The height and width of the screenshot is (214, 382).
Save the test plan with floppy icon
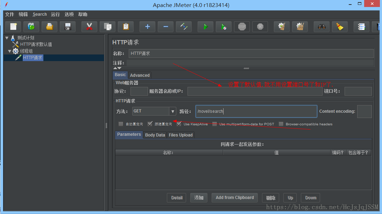coord(68,27)
